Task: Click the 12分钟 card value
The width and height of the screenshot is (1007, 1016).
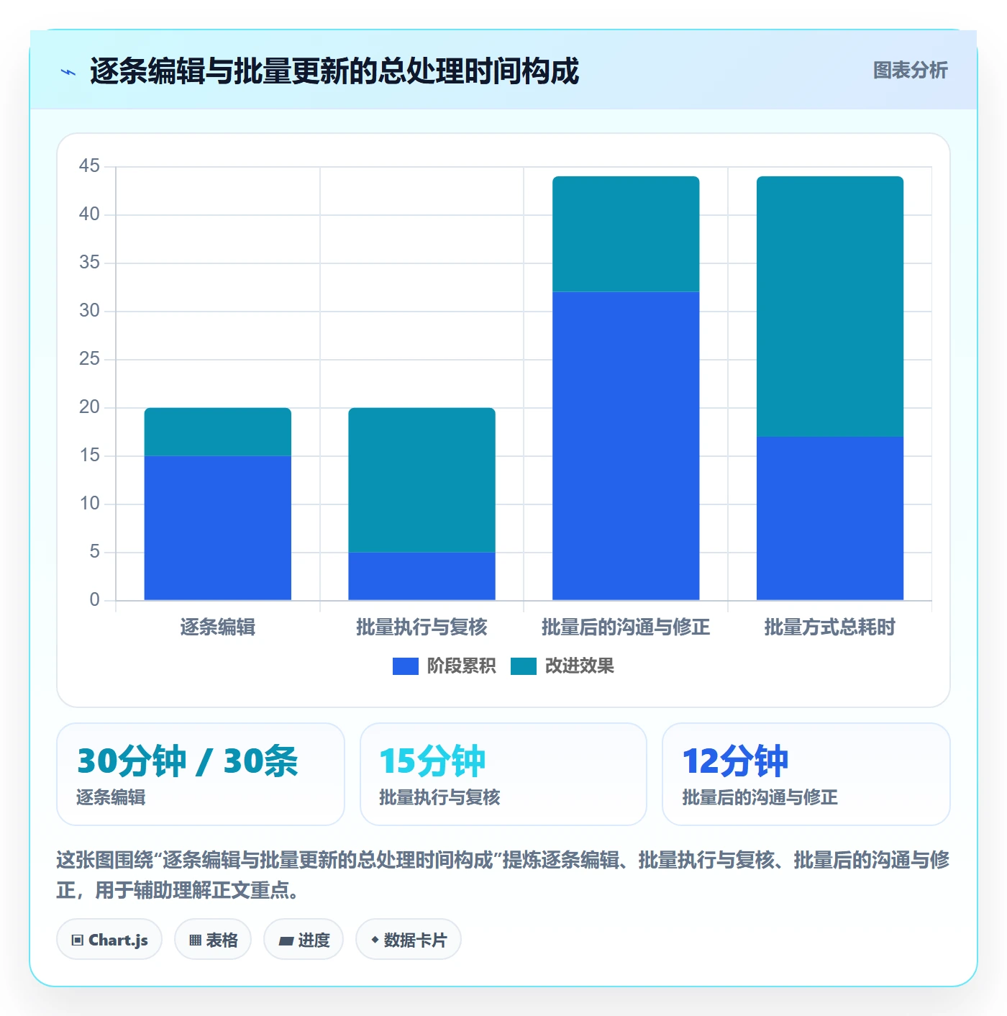Action: pos(735,761)
